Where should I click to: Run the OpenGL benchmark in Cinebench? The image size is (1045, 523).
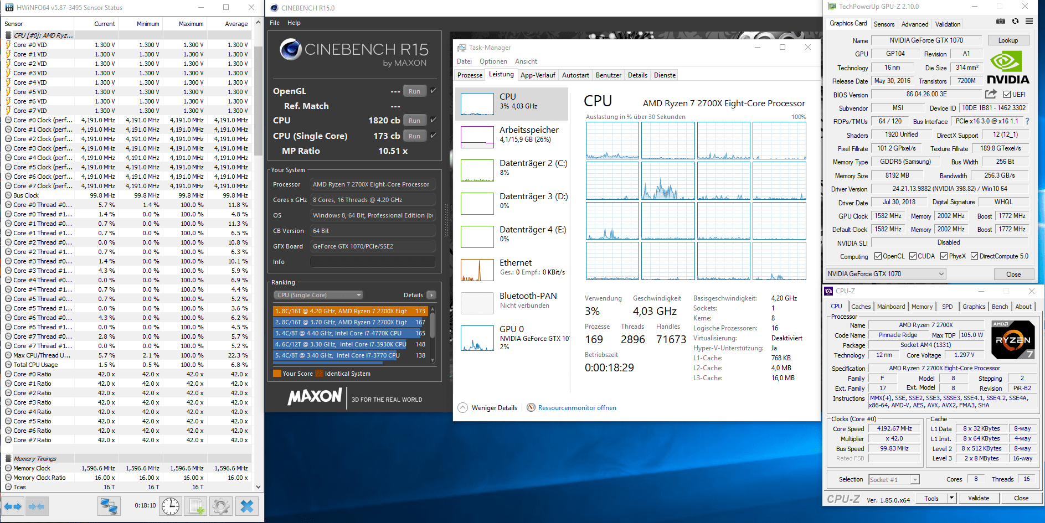(415, 91)
